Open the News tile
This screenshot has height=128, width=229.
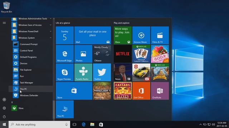(x=123, y=72)
